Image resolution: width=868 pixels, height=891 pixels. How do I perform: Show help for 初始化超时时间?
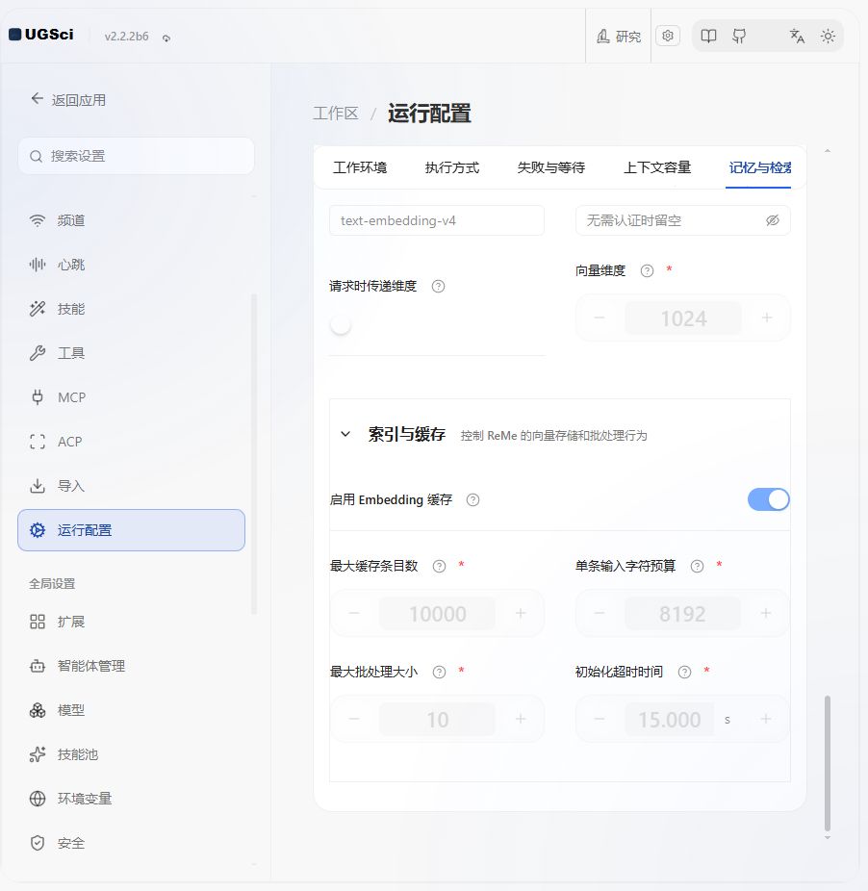pyautogui.click(x=685, y=673)
